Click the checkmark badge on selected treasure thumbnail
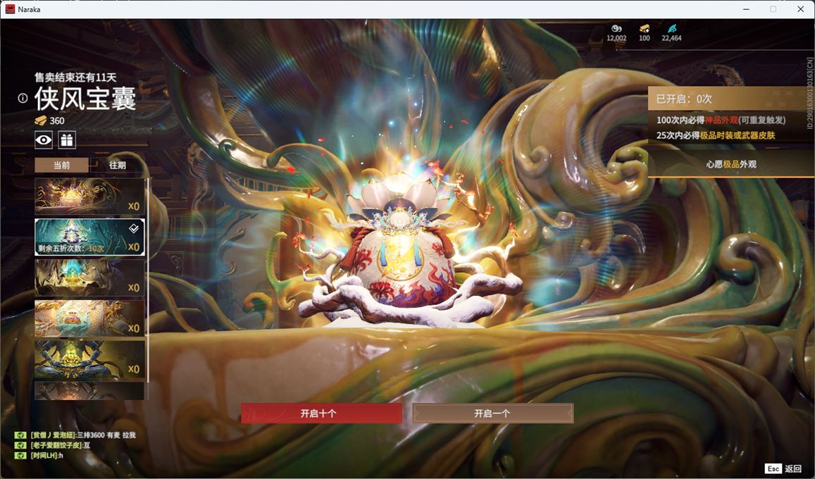This screenshot has width=815, height=479. (134, 228)
